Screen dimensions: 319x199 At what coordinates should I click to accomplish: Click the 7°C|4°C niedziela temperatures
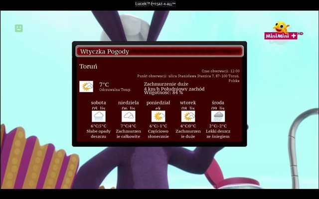click(x=129, y=126)
